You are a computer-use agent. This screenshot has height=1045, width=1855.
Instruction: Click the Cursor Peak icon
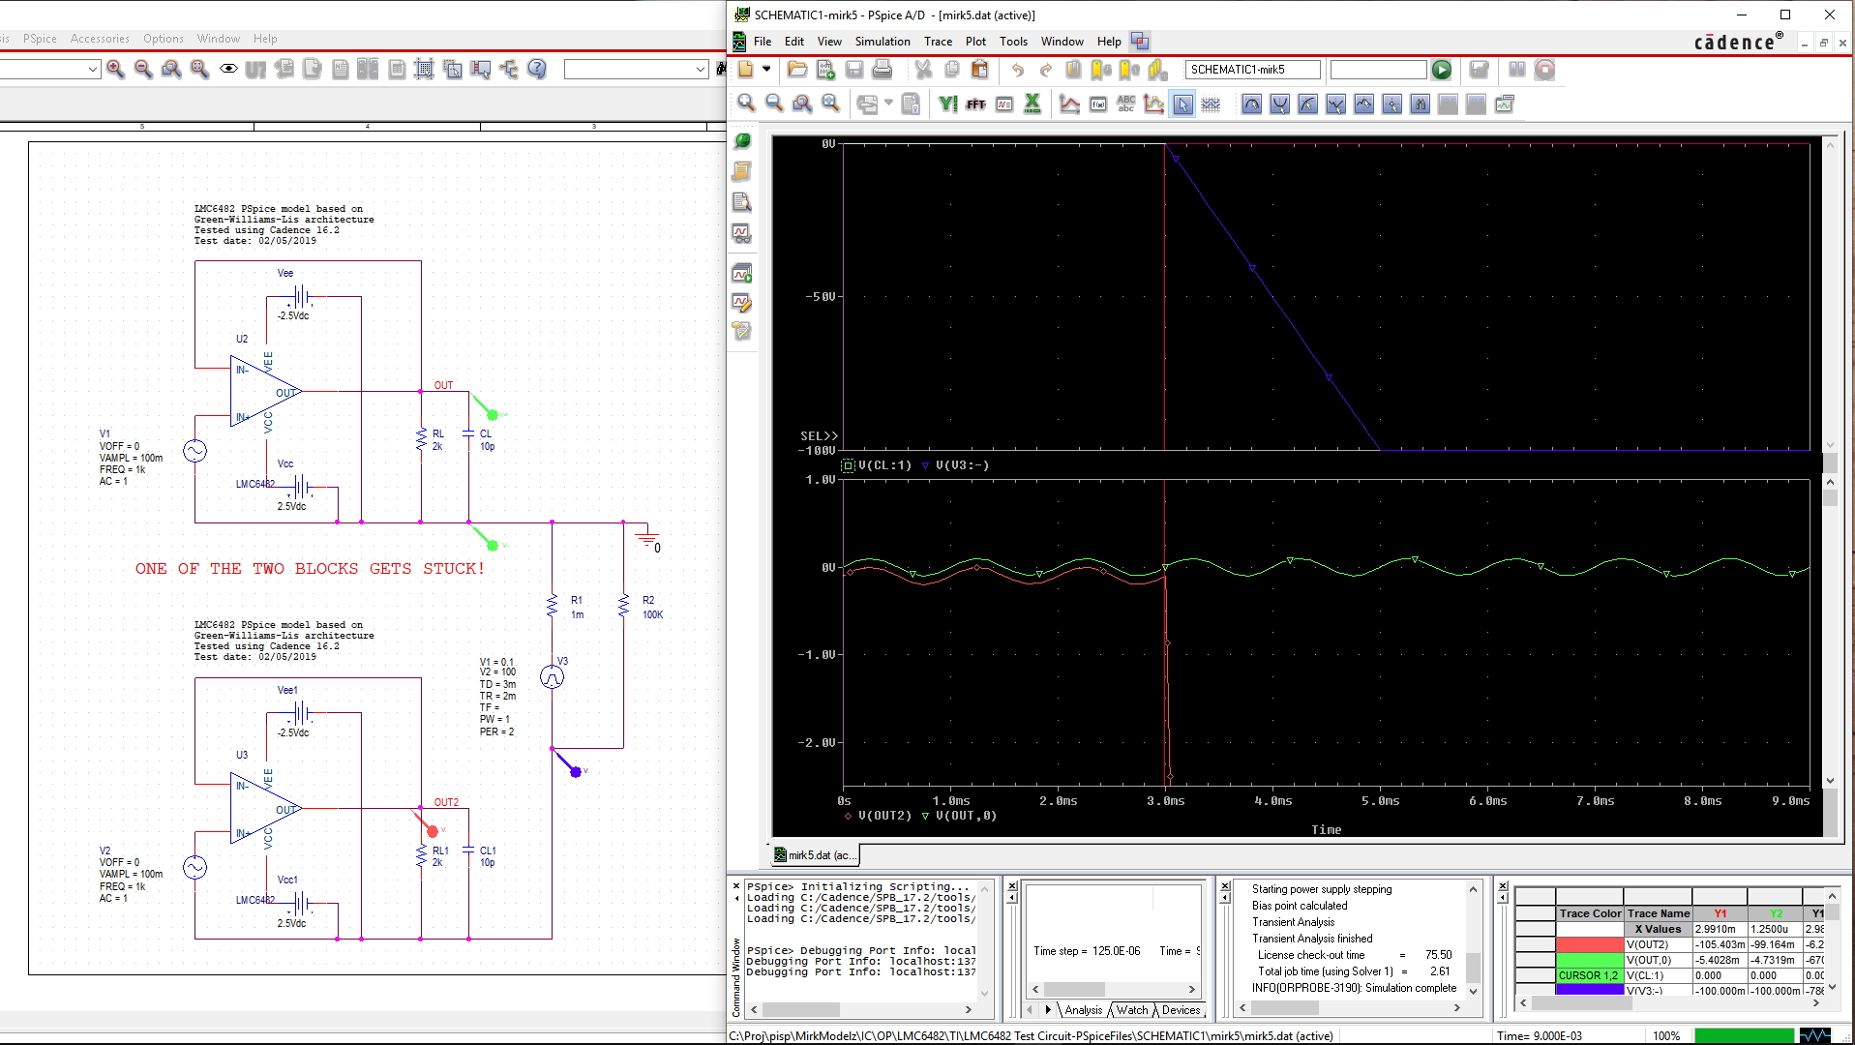pyautogui.click(x=1251, y=104)
